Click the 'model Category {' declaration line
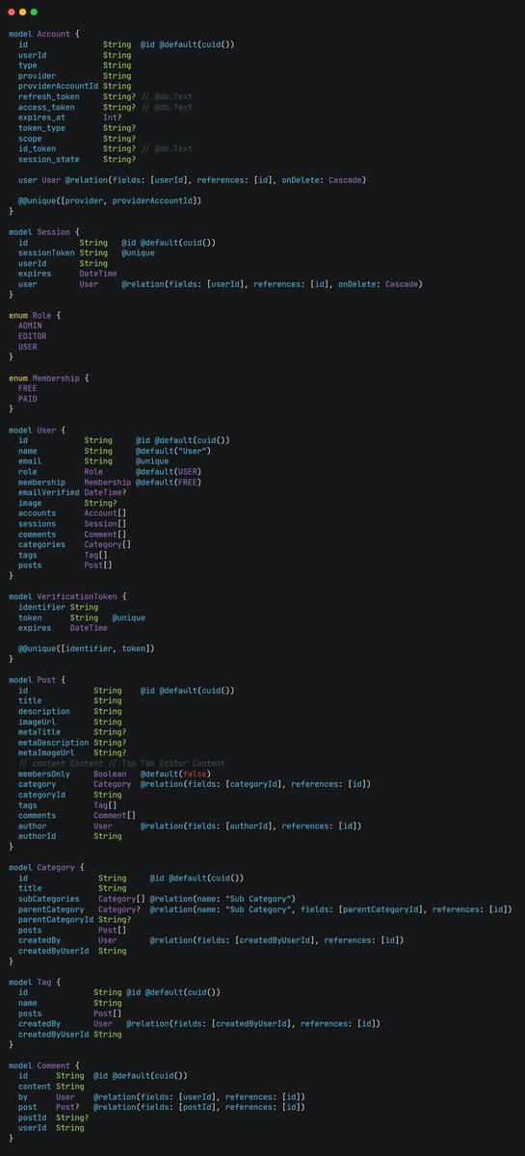Image resolution: width=525 pixels, height=1156 pixels. (x=46, y=868)
